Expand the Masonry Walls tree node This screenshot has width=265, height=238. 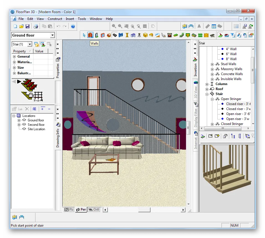pos(212,69)
